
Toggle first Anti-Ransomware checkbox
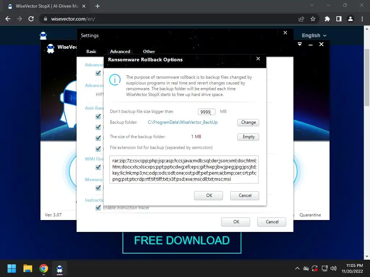(x=98, y=116)
